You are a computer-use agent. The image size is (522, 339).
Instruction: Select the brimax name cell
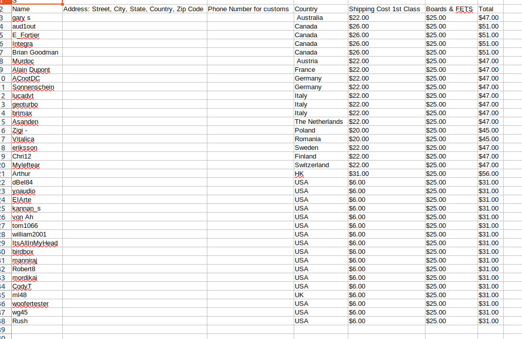tap(37, 113)
